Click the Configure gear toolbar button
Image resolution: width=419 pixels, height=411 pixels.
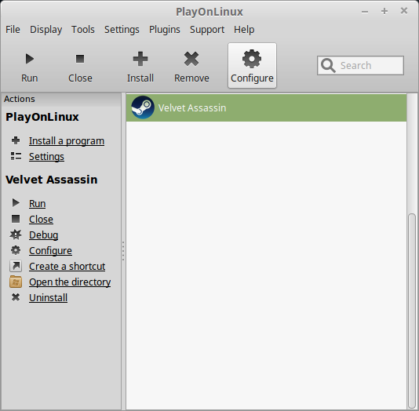click(x=252, y=65)
